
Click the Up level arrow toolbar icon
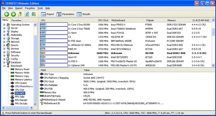(x=20, y=14)
